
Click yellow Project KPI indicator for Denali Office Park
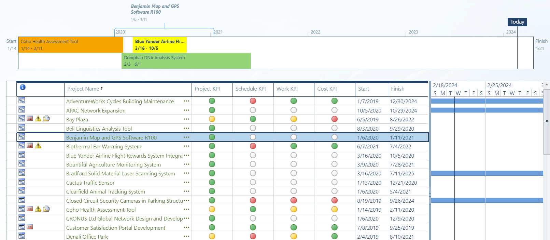(212, 236)
